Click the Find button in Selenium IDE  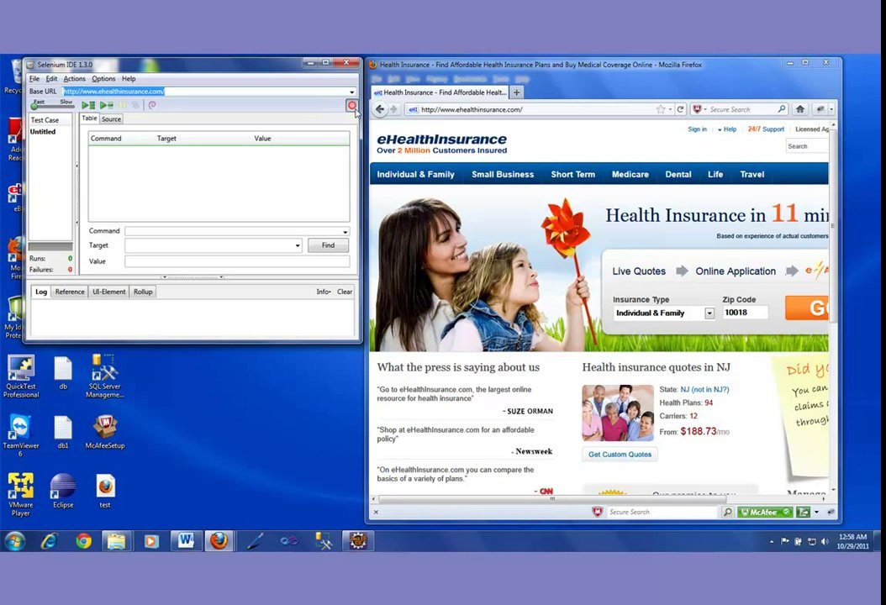click(328, 245)
